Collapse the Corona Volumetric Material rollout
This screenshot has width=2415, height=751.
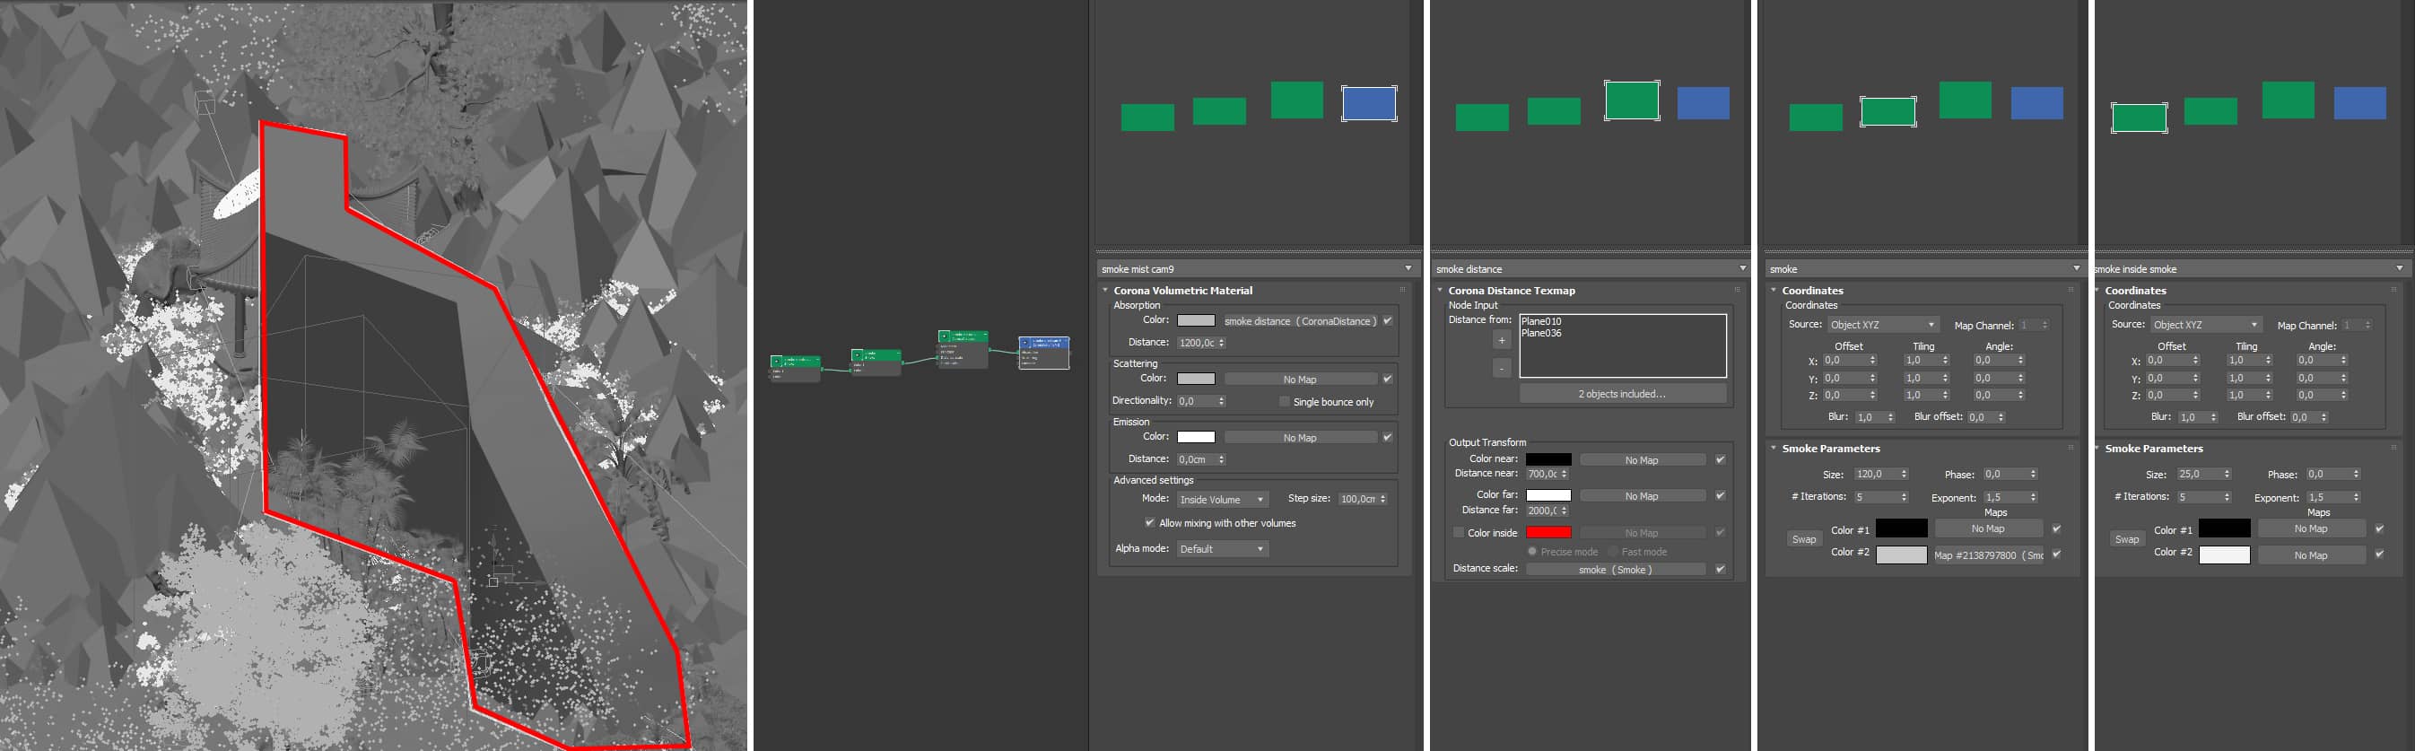[x=1106, y=291]
